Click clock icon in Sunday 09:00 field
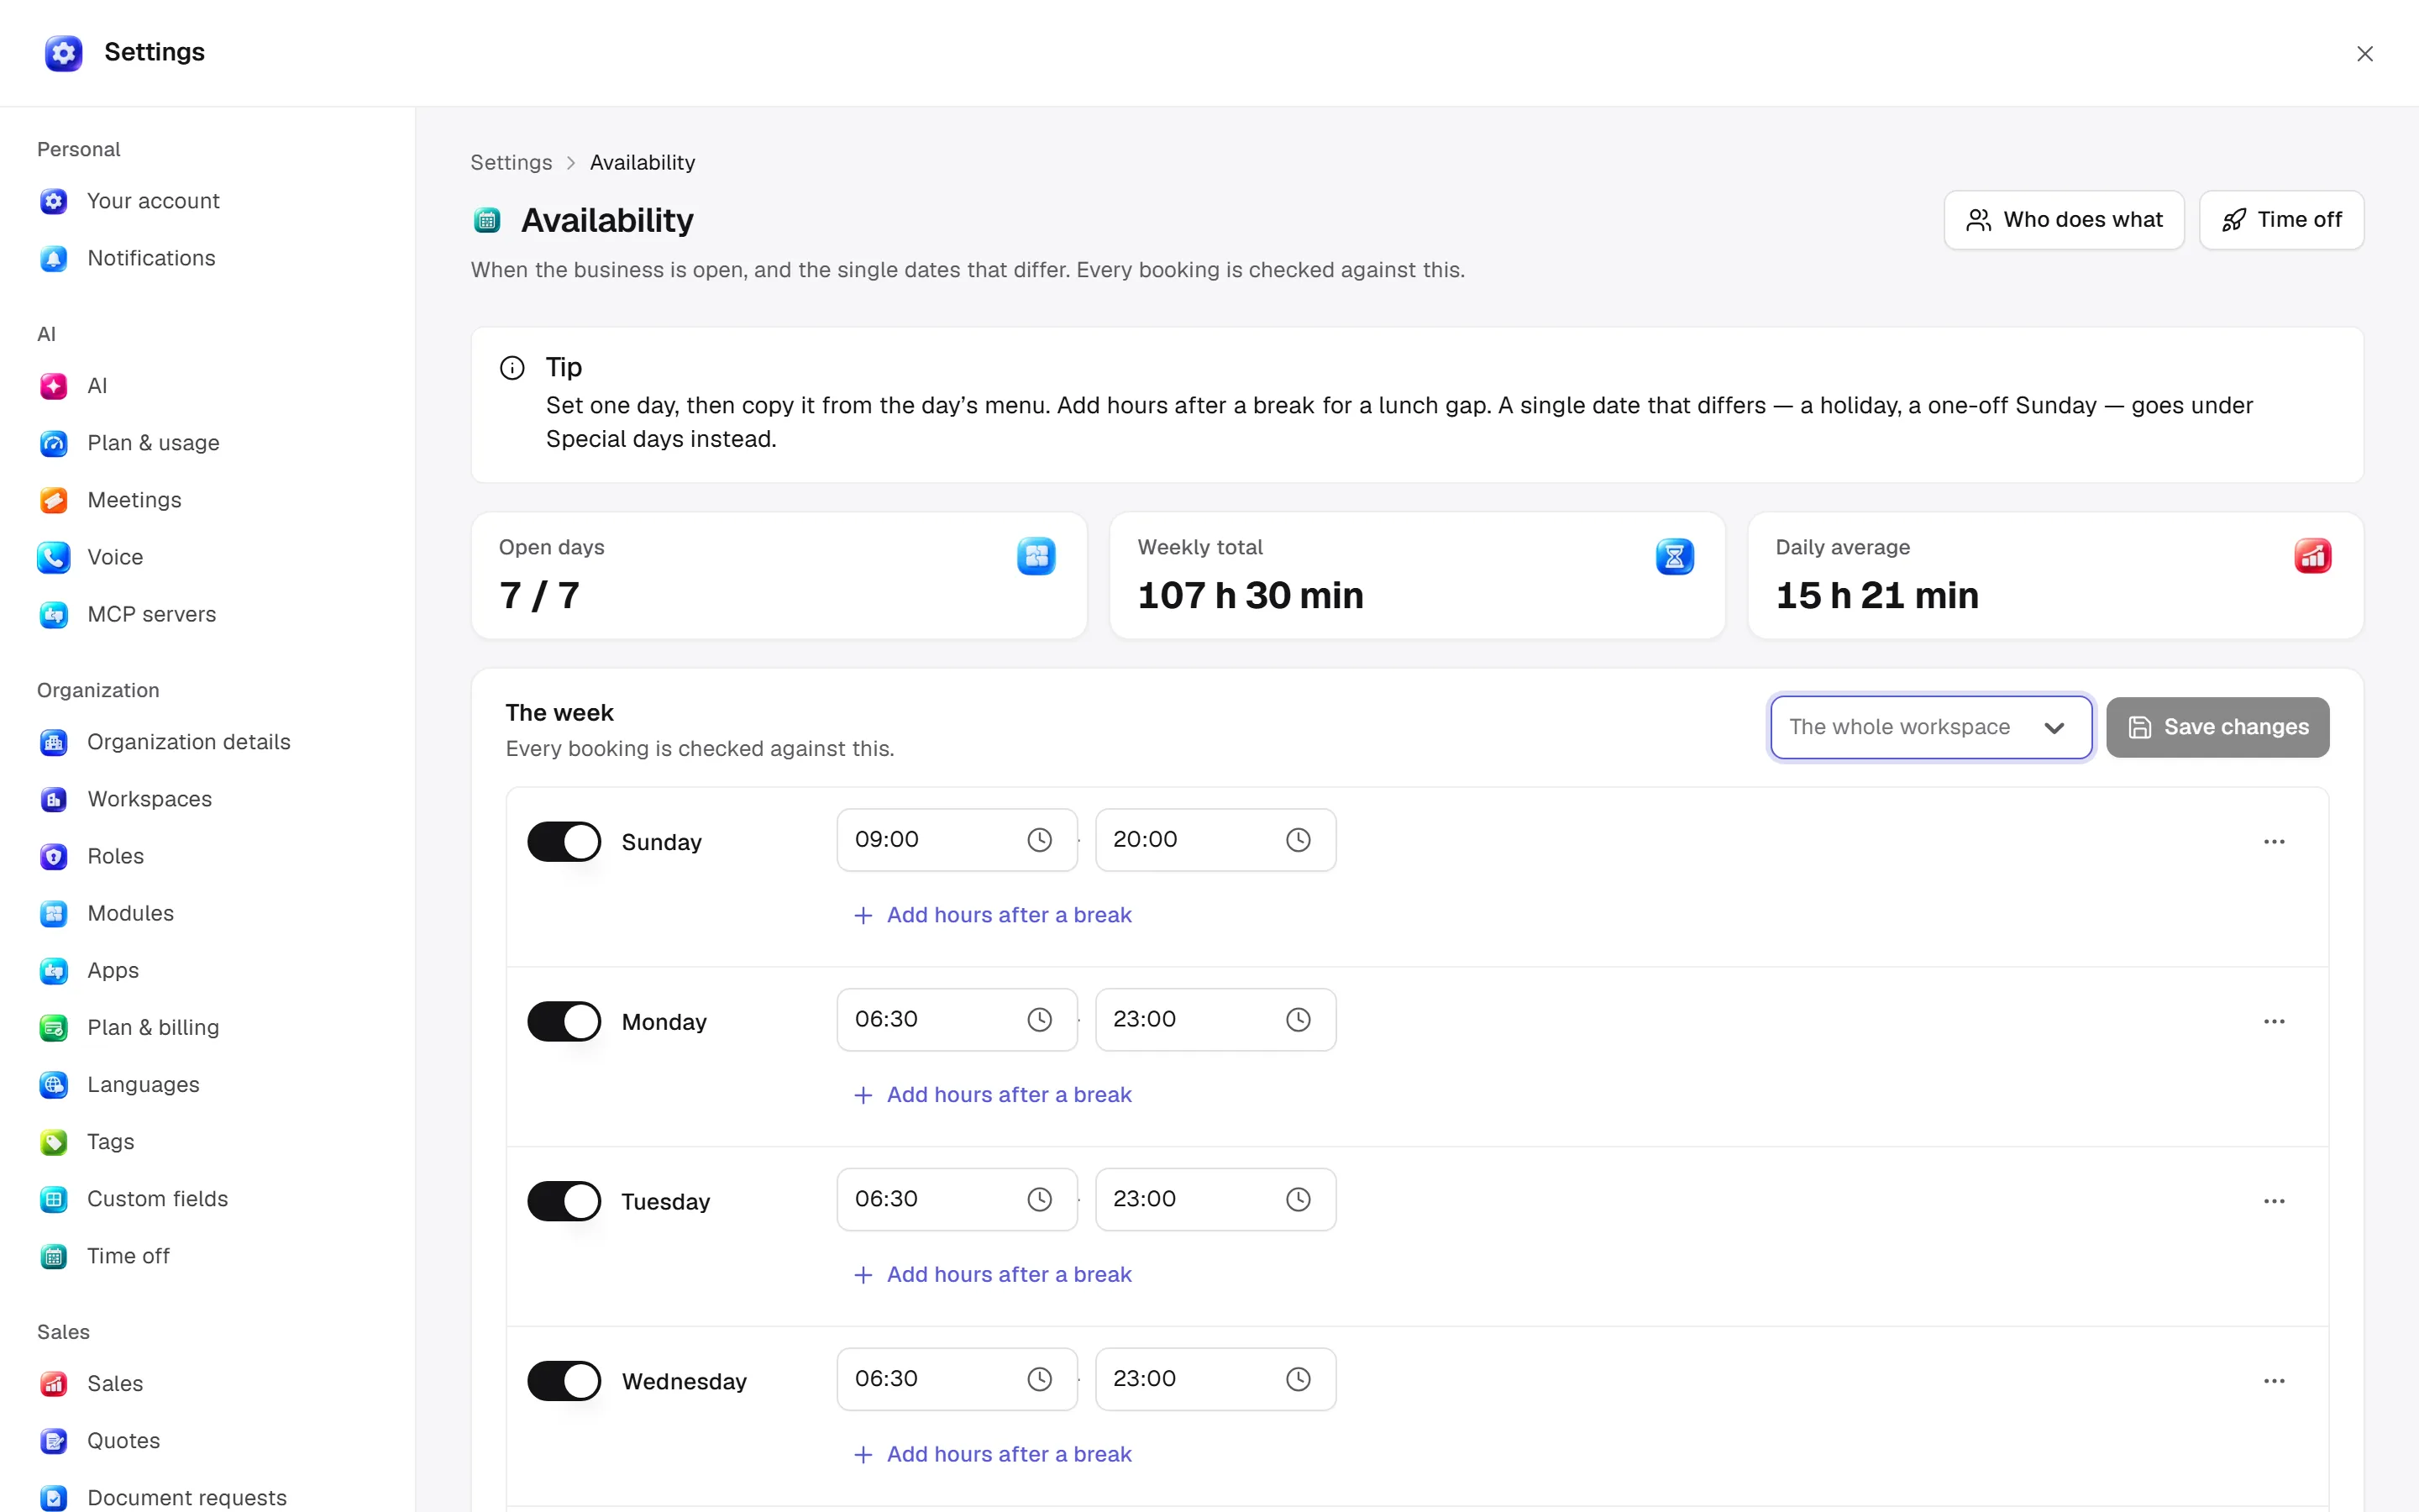The height and width of the screenshot is (1512, 2419). tap(1040, 840)
